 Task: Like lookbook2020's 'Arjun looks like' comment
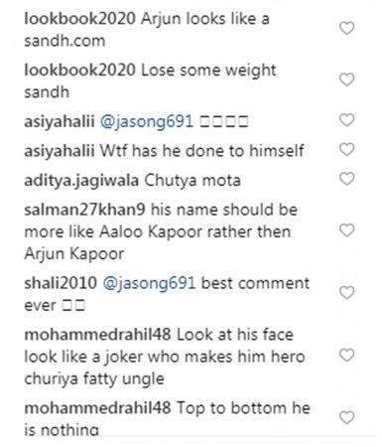[x=347, y=29]
